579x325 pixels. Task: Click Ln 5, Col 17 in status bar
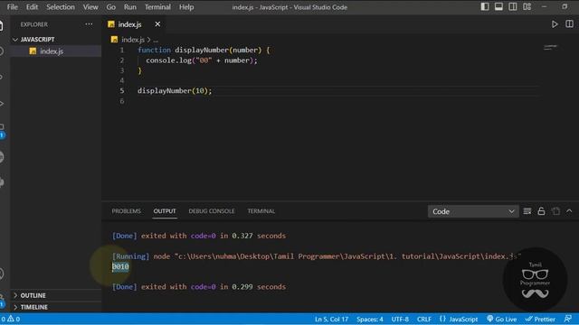pos(332,319)
